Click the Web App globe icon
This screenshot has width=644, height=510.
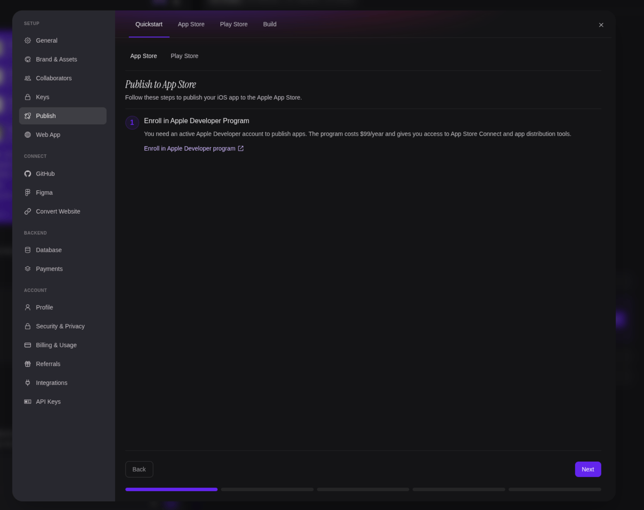28,135
